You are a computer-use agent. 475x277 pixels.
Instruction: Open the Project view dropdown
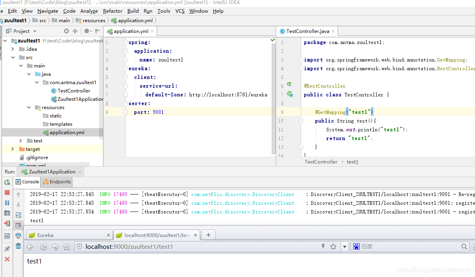35,31
